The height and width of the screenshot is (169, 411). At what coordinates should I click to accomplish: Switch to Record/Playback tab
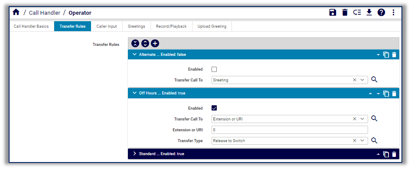point(171,26)
